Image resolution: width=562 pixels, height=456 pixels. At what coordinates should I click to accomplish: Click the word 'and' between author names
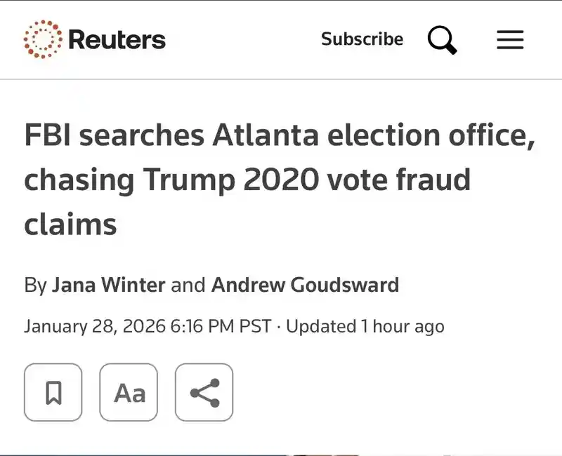(x=188, y=285)
